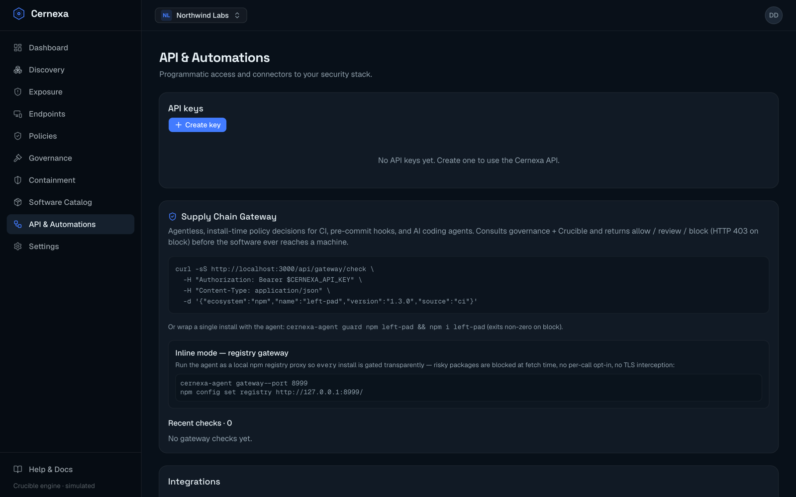Click the 'Recent checks · 0' label
The width and height of the screenshot is (796, 497).
tap(200, 423)
